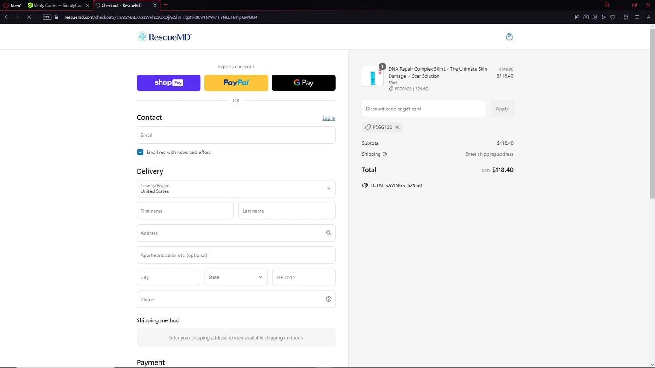Open the tab search magnifier icon
The height and width of the screenshot is (368, 655).
click(x=607, y=5)
